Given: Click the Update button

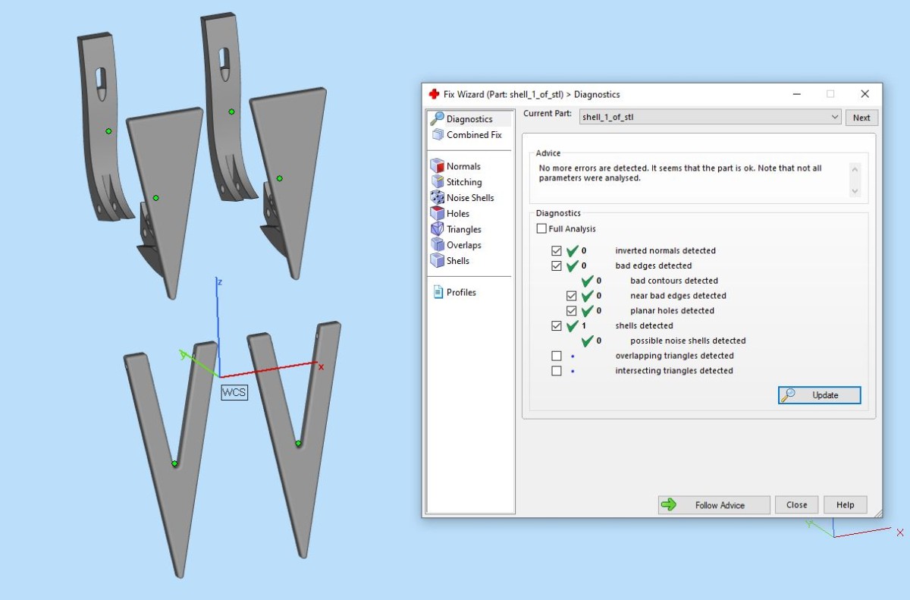Looking at the screenshot, I should [x=819, y=395].
